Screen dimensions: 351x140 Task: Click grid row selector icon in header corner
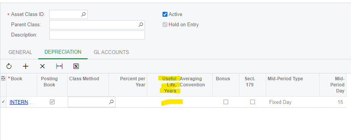click(x=3, y=78)
